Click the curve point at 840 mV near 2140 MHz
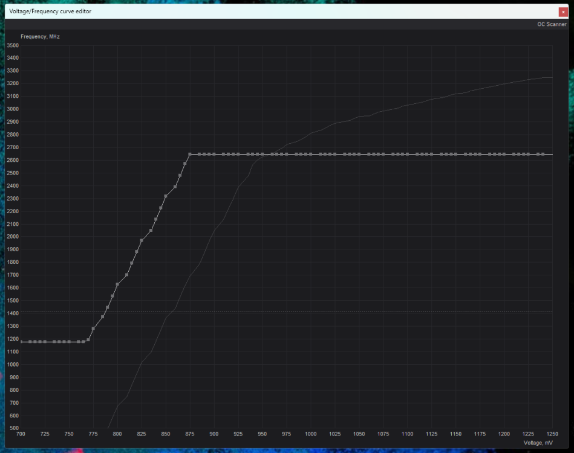 tap(155, 219)
